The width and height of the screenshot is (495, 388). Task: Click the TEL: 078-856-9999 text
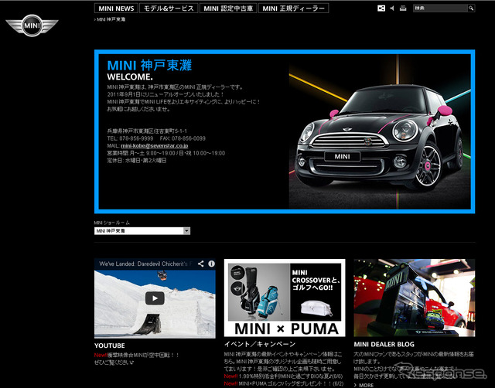130,138
